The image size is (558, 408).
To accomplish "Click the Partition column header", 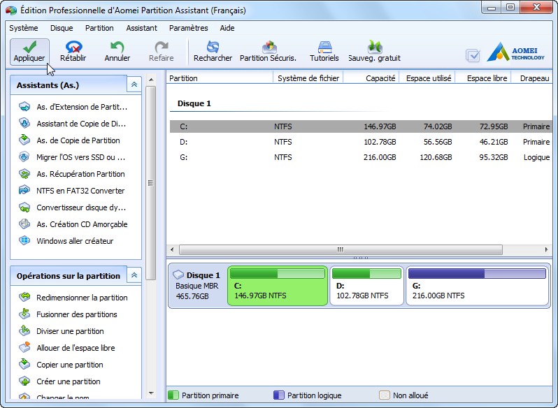I will (220, 78).
